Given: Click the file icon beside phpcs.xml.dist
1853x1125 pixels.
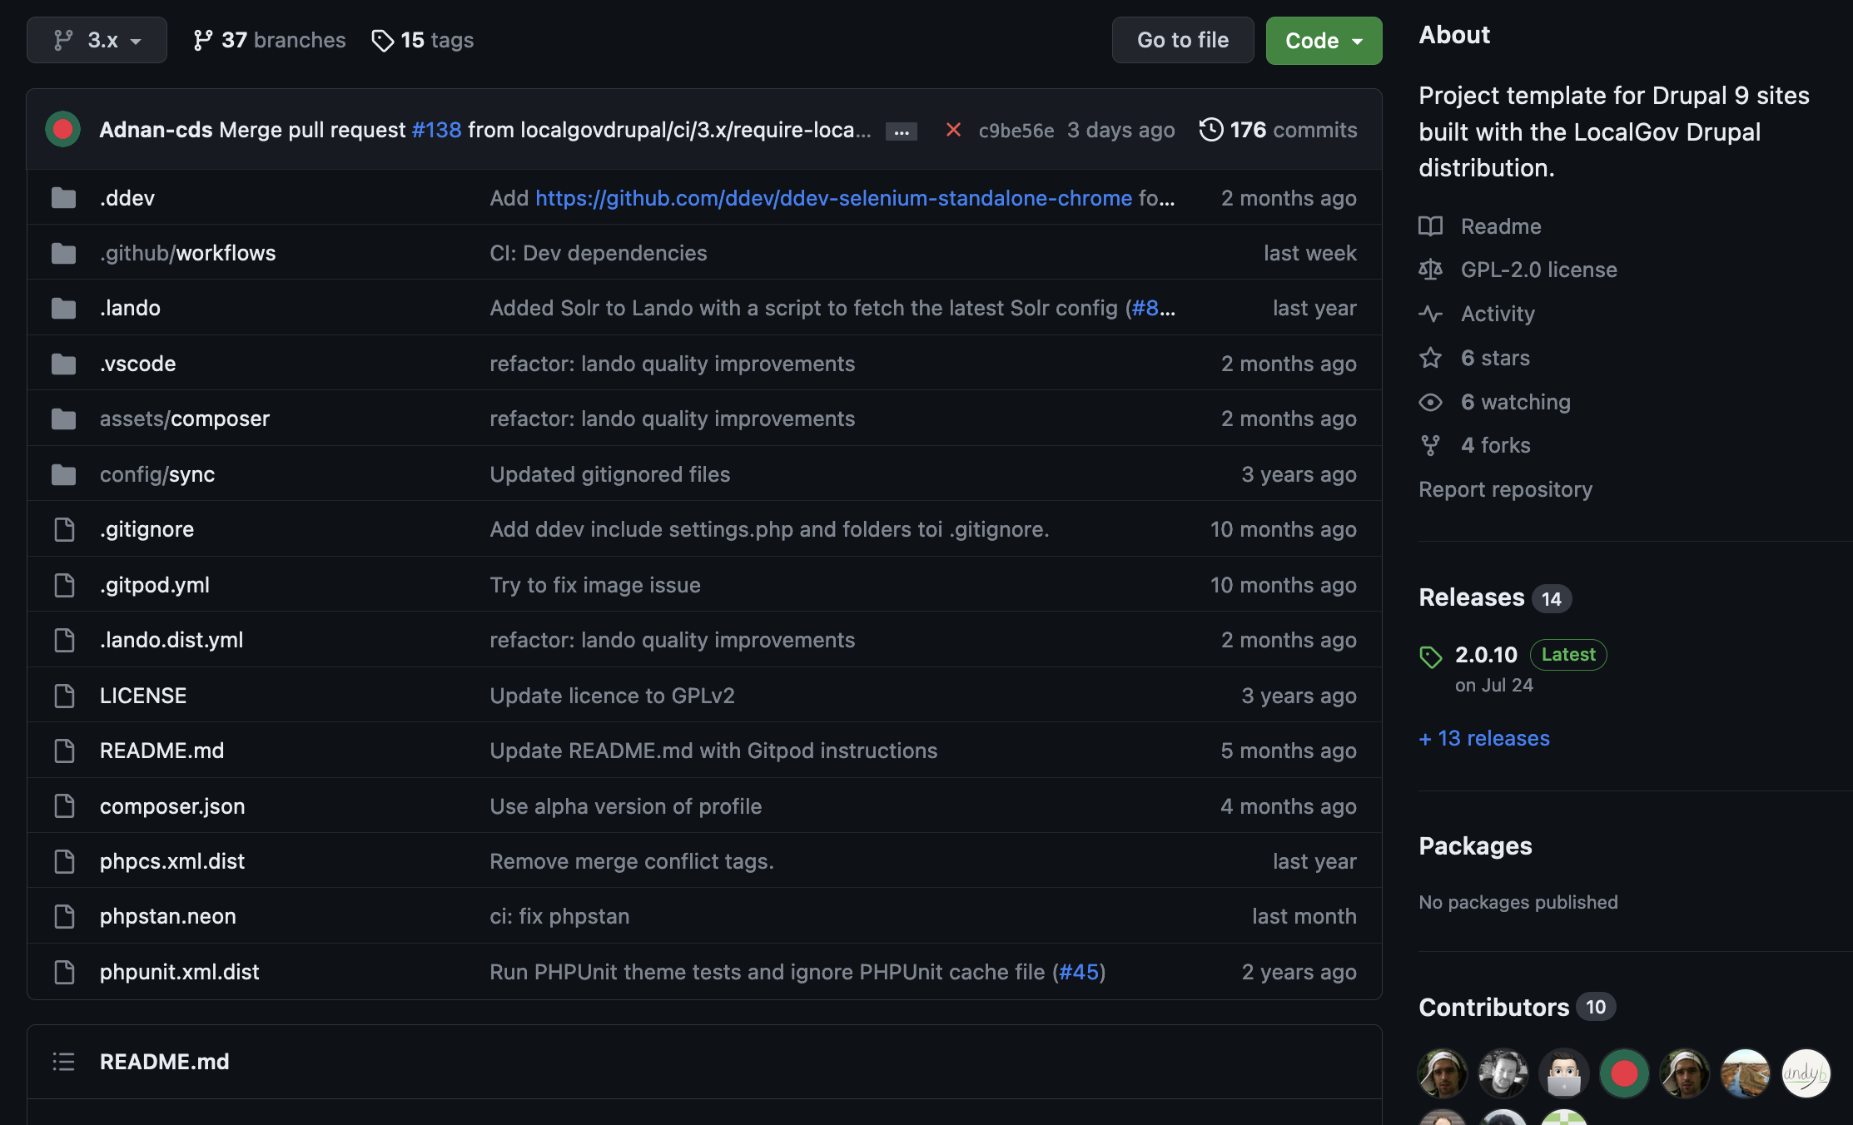Looking at the screenshot, I should 64,861.
